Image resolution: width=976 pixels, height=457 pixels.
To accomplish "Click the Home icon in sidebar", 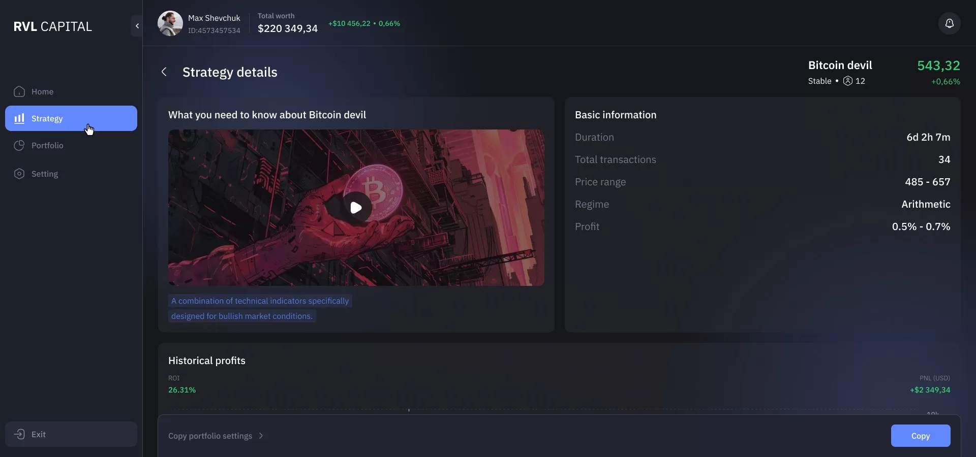I will coord(19,91).
